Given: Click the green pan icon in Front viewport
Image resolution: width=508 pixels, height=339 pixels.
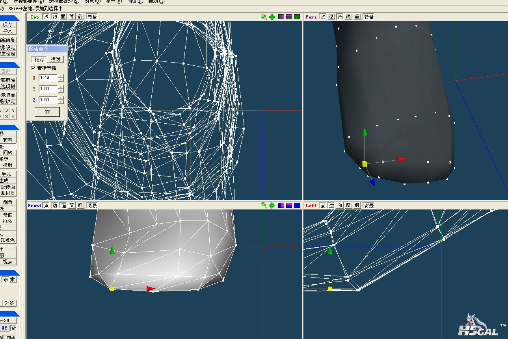Looking at the screenshot, I should (x=272, y=206).
